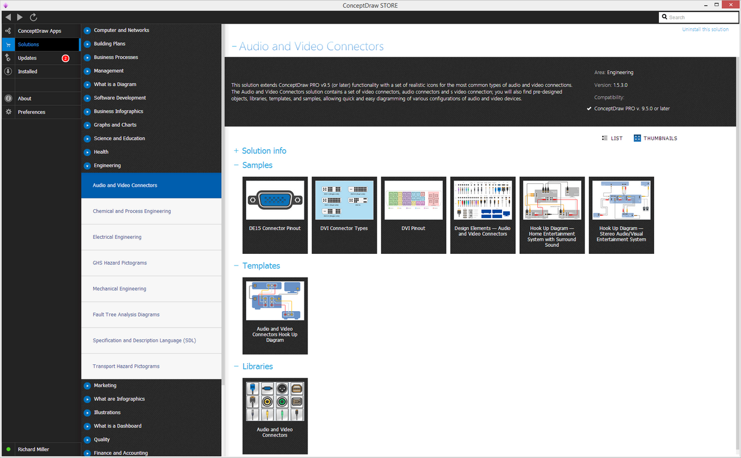The height and width of the screenshot is (458, 741).
Task: Click the Preferences gear icon
Action: click(x=8, y=112)
